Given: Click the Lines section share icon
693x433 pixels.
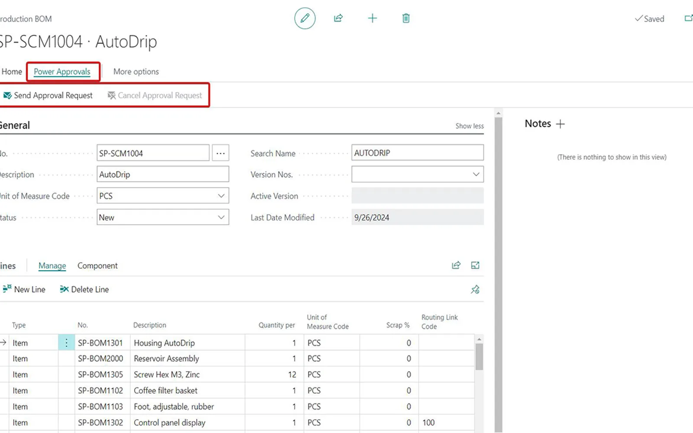Looking at the screenshot, I should (x=456, y=265).
